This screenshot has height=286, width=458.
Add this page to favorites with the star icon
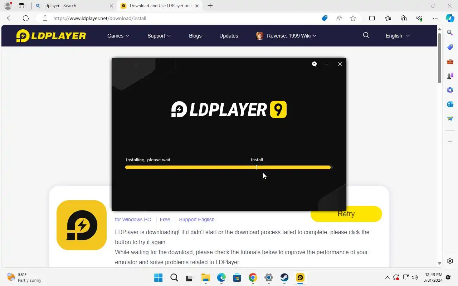coord(353,18)
